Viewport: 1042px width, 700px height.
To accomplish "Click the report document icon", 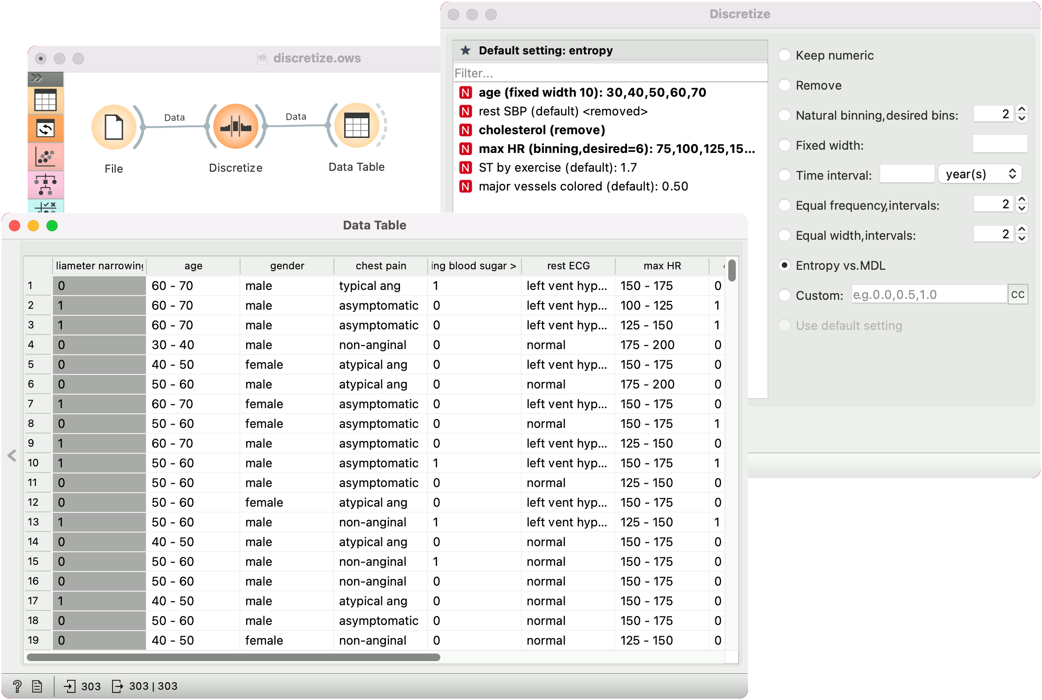I will [37, 686].
